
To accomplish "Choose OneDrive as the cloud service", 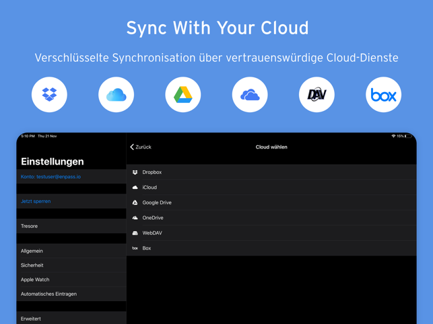I will 271,218.
